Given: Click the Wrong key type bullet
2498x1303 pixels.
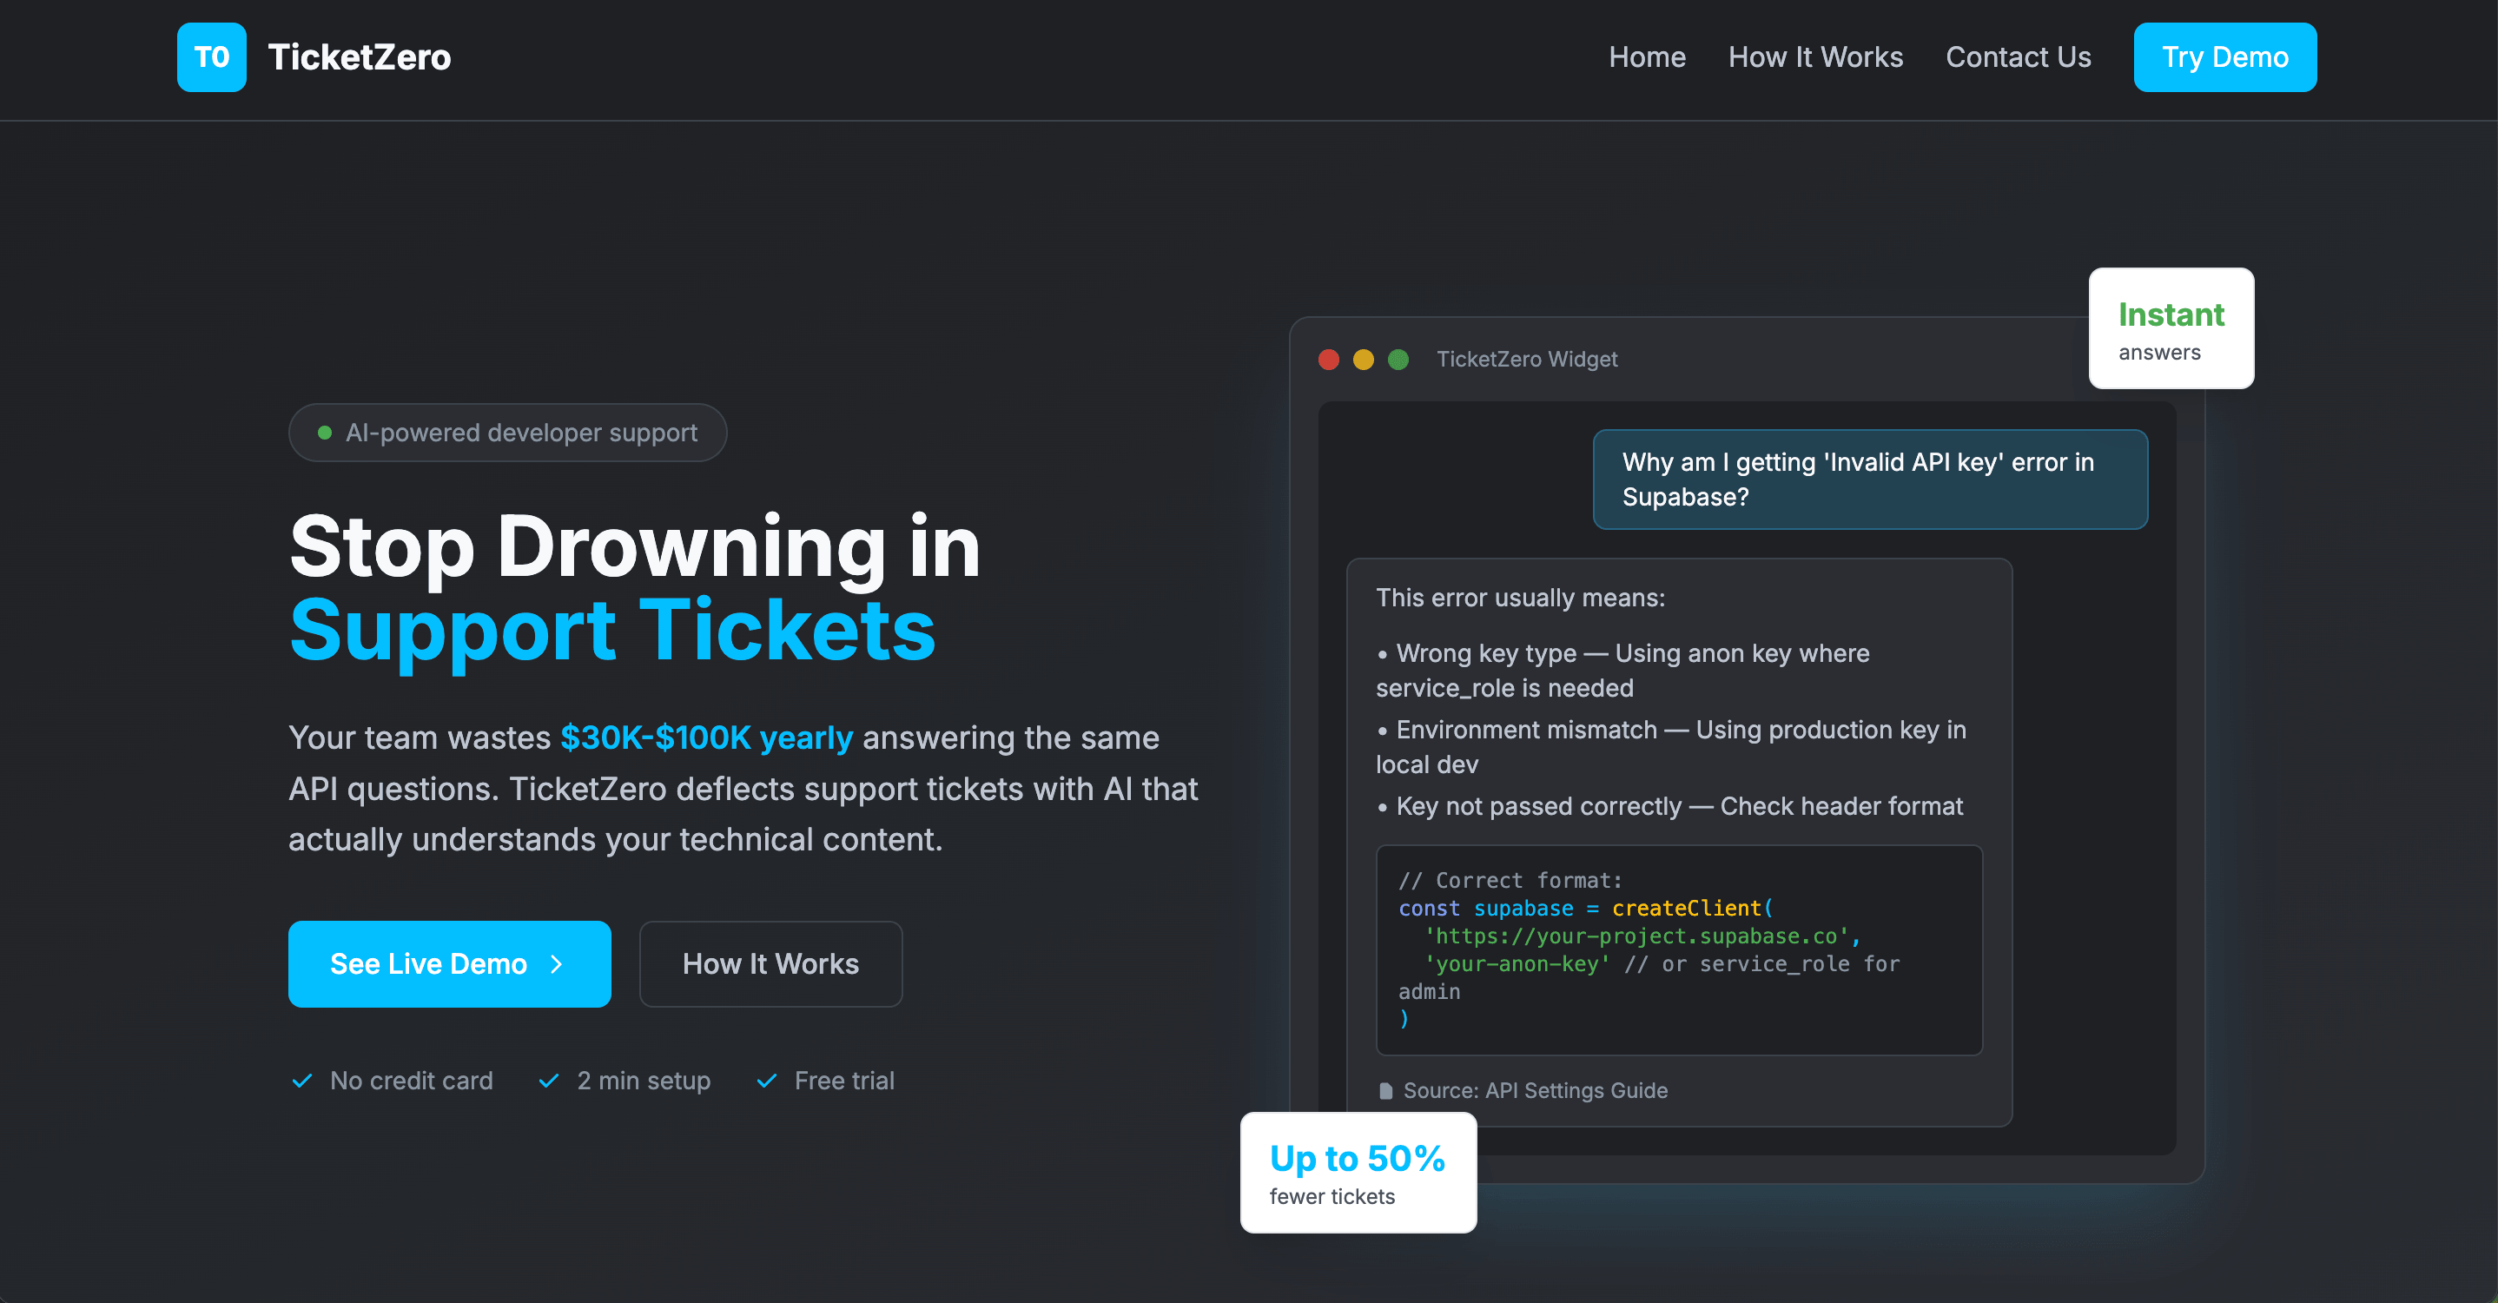Looking at the screenshot, I should (1622, 671).
